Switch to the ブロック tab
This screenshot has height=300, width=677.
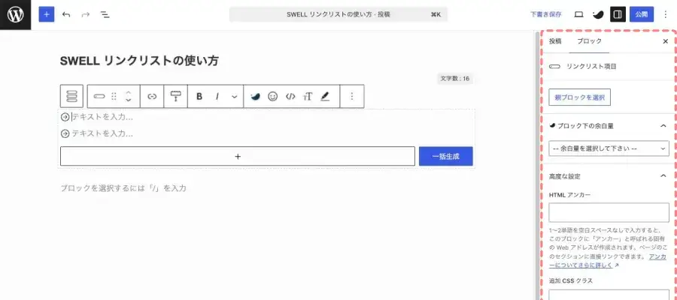[x=589, y=41]
